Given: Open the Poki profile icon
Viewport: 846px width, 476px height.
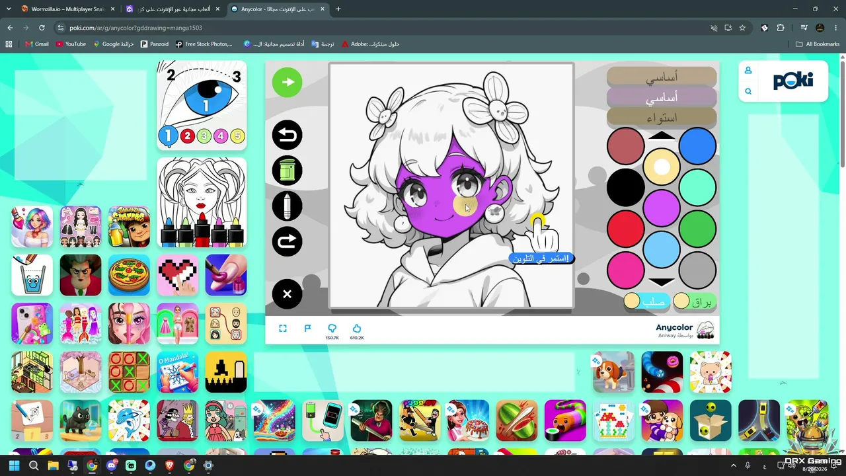Looking at the screenshot, I should [748, 70].
